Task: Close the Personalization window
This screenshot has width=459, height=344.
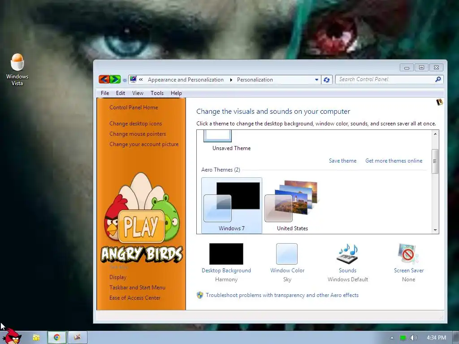Action: [x=436, y=68]
